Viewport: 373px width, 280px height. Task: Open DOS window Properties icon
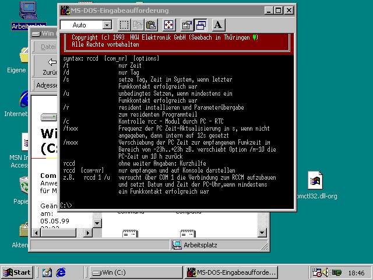click(x=186, y=24)
